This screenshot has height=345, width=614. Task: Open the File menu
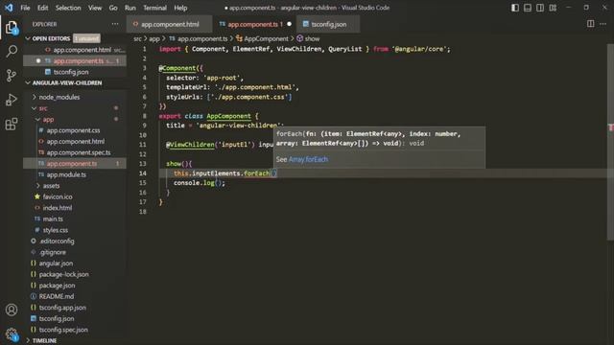(x=25, y=8)
